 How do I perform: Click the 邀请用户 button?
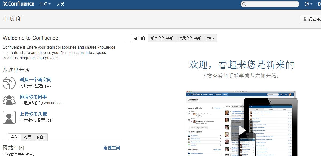click(311, 19)
